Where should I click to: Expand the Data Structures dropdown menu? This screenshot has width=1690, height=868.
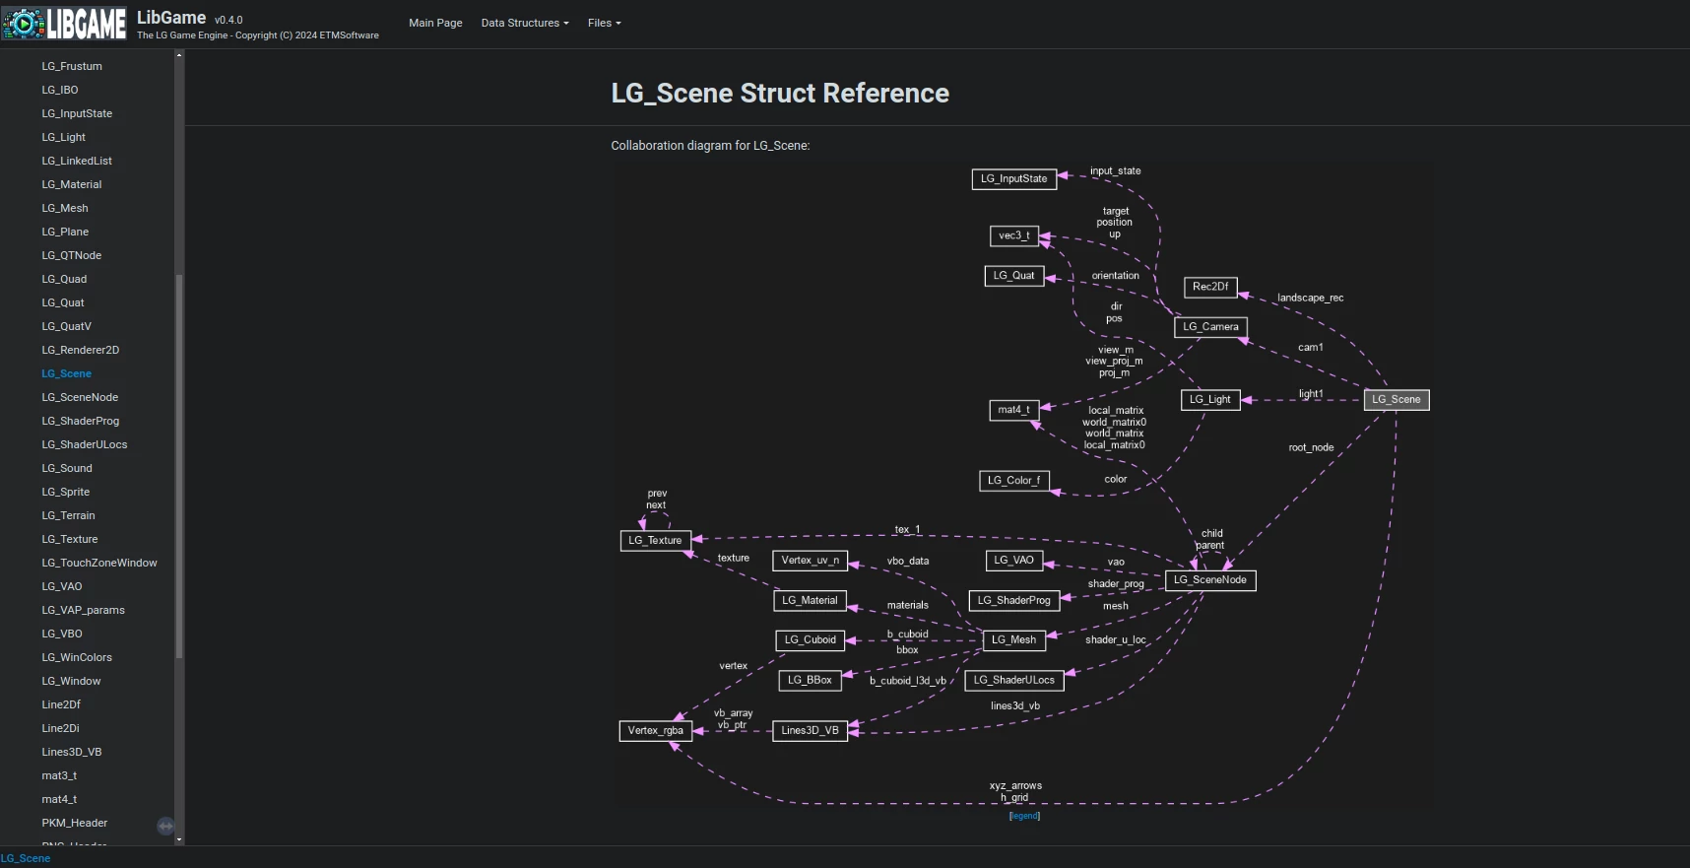(525, 23)
